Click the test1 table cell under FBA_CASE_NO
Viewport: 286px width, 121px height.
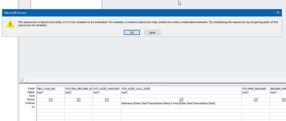(51, 92)
